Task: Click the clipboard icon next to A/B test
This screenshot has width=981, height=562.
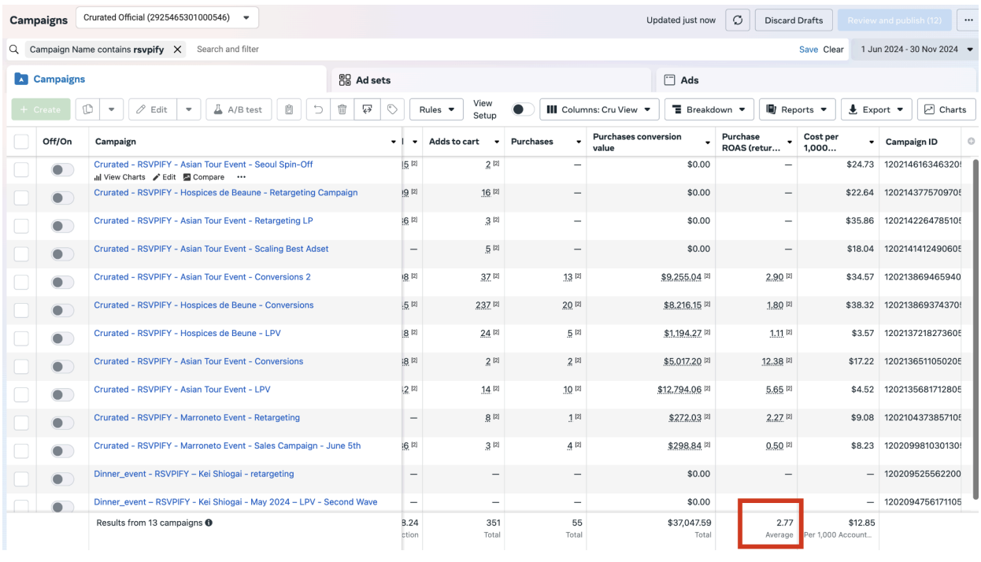Action: (289, 109)
